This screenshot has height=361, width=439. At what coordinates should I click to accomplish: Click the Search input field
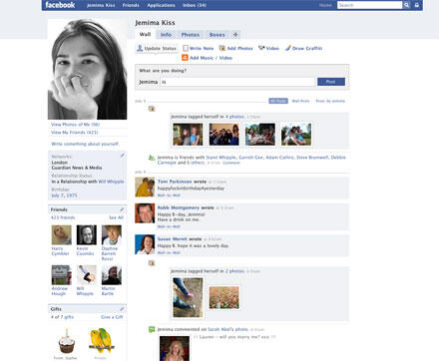pos(369,5)
